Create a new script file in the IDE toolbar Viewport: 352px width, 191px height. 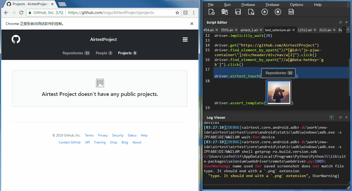click(x=212, y=12)
